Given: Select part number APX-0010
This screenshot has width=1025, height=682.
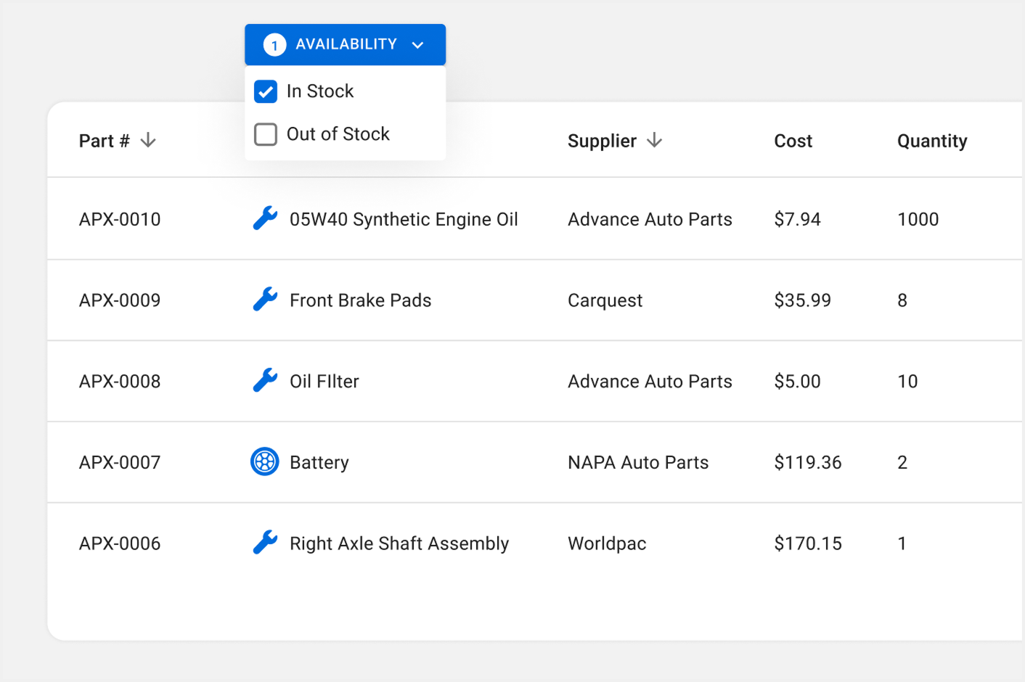Looking at the screenshot, I should (120, 219).
